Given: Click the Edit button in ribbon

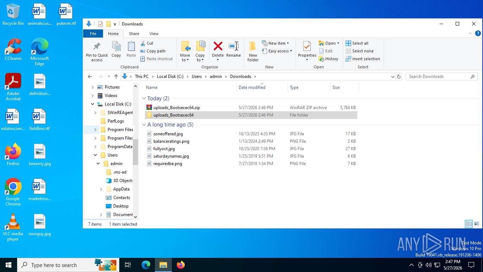Looking at the screenshot, I should 325,51.
